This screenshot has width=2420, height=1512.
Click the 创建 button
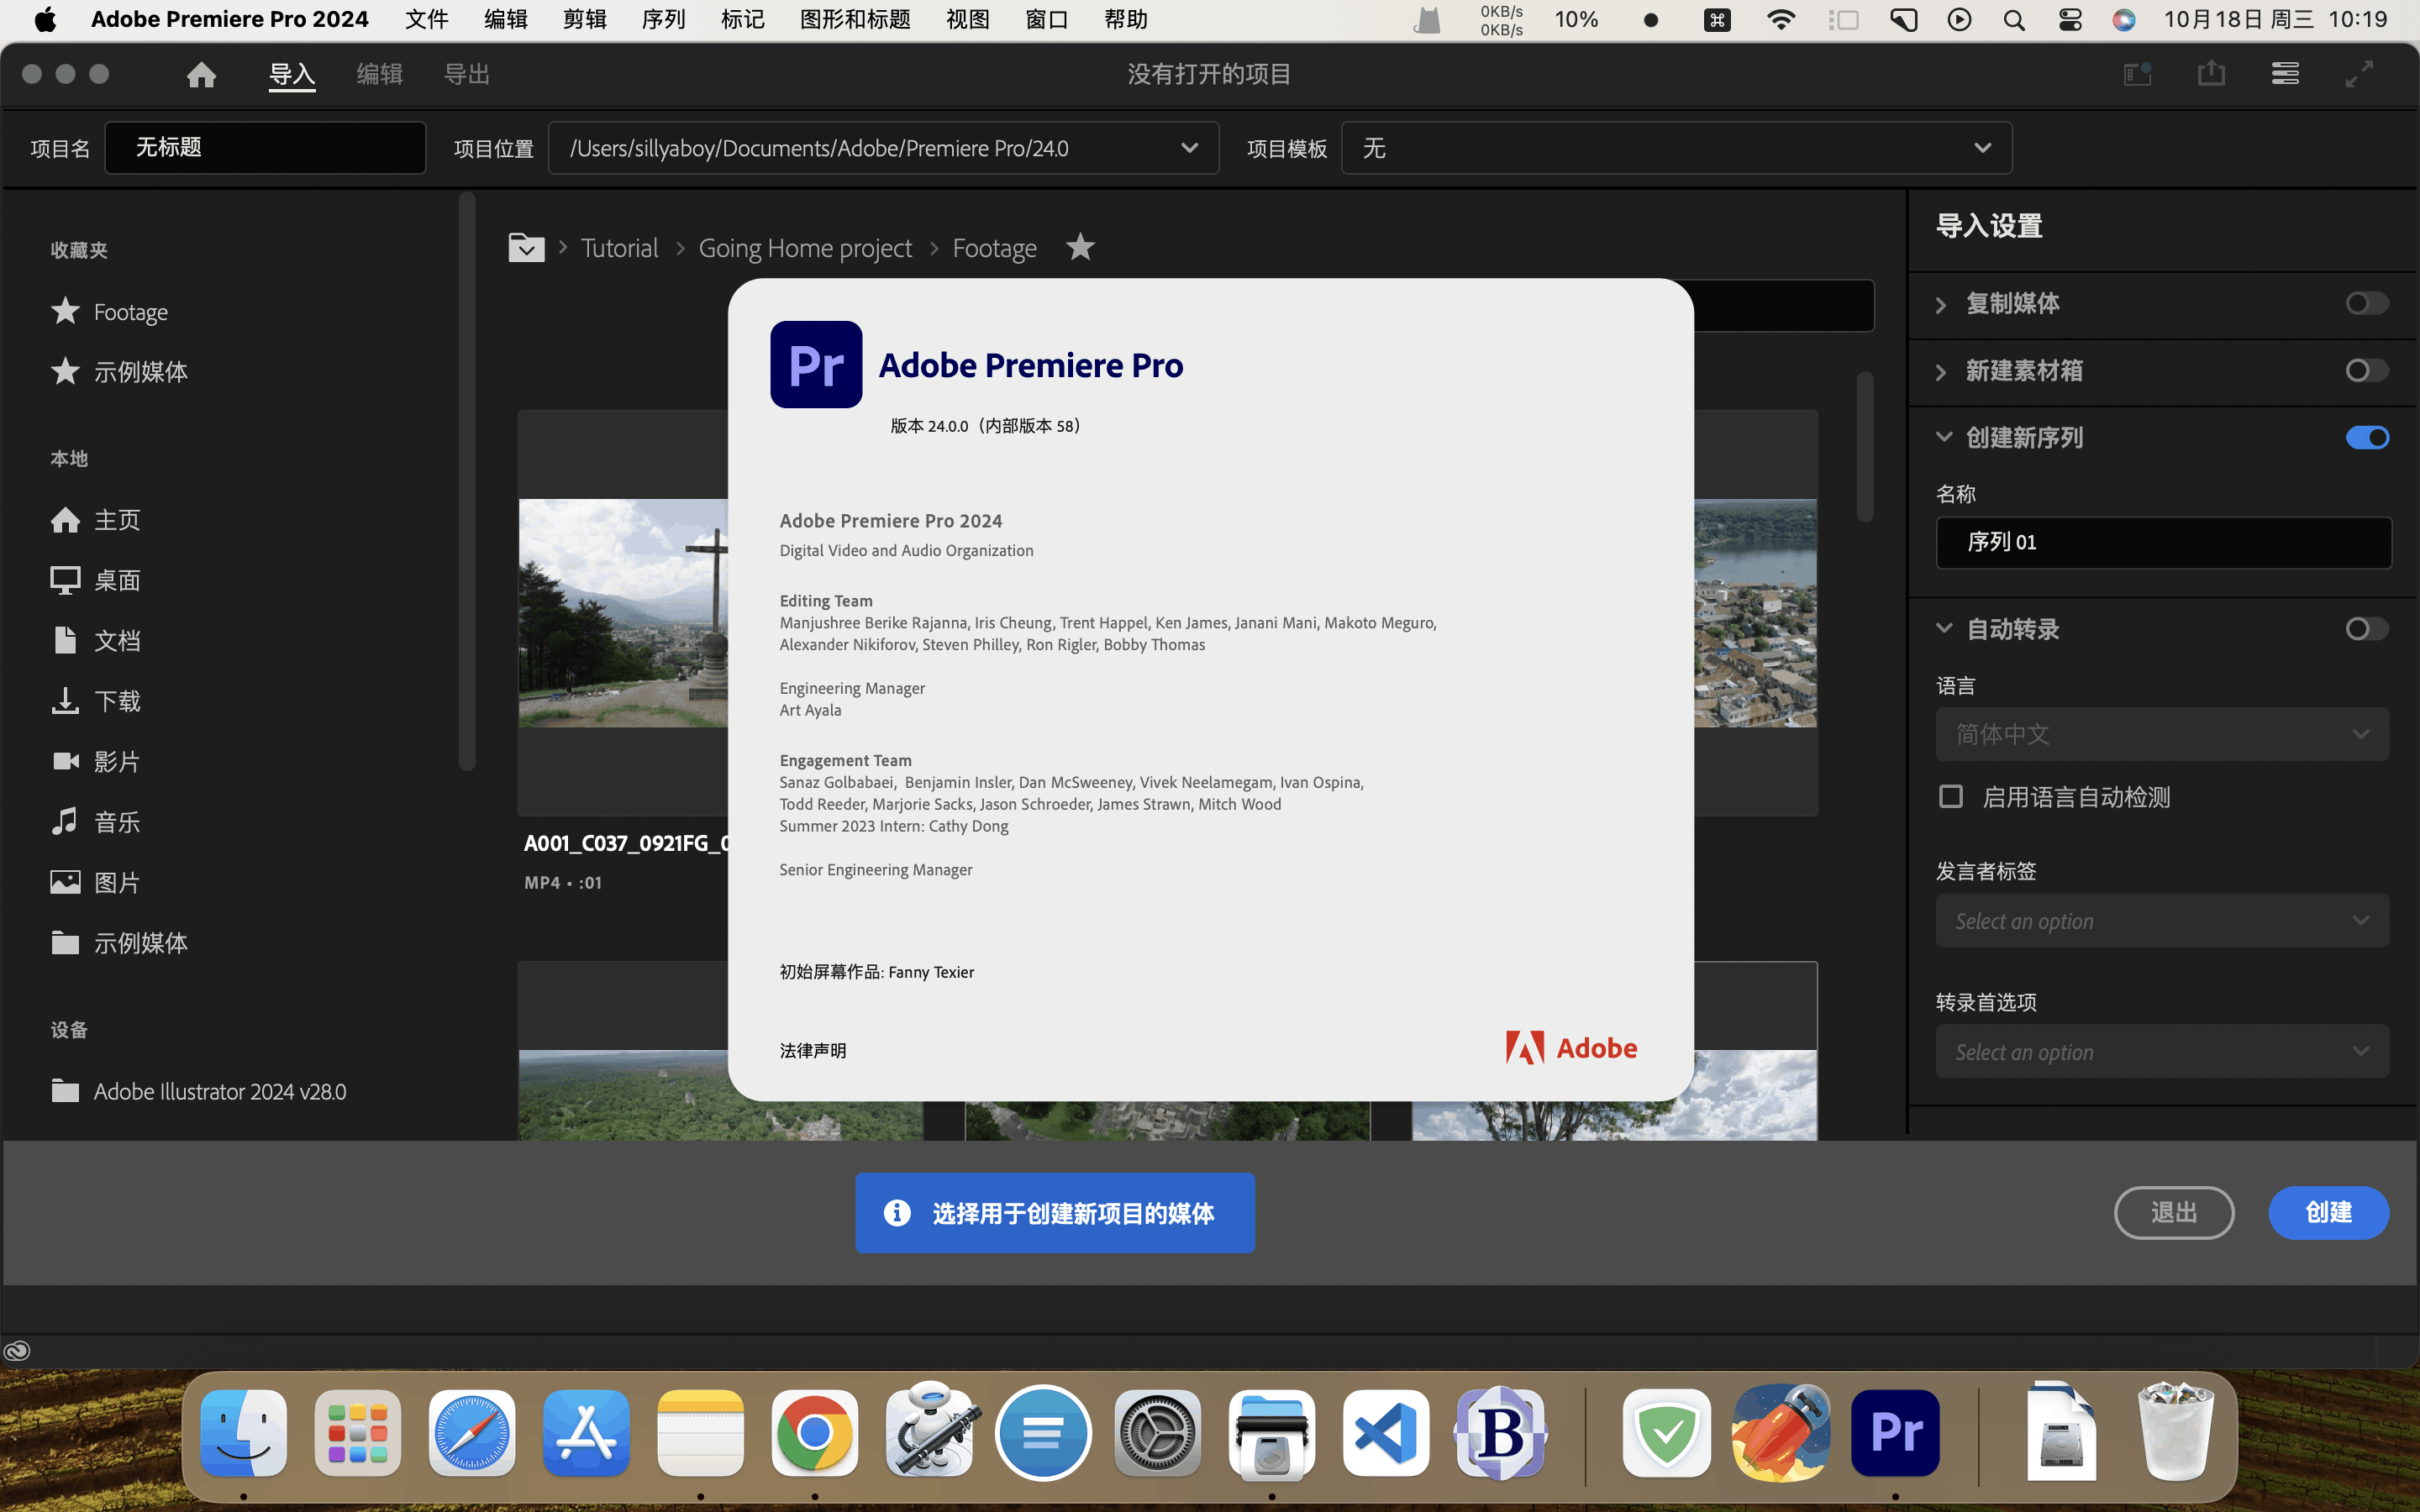click(2328, 1212)
